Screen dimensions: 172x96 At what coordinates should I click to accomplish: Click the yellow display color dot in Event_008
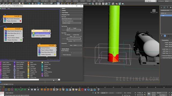55,54
